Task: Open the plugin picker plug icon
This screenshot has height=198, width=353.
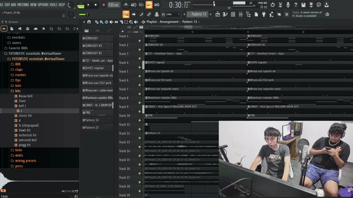Action: pyautogui.click(x=264, y=14)
